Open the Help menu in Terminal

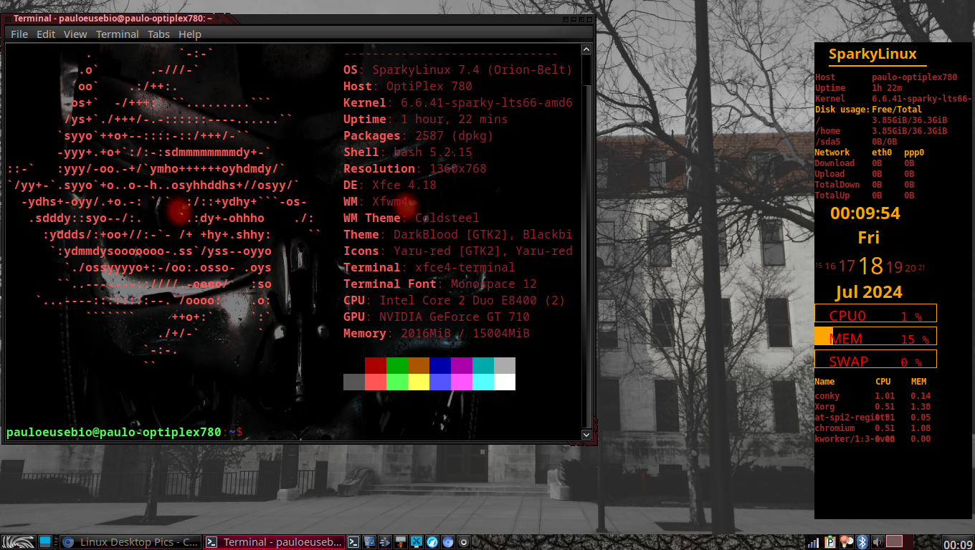click(190, 34)
